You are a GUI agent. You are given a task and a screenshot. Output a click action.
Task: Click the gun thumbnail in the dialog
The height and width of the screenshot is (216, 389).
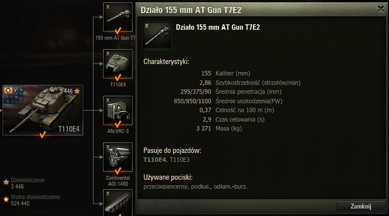(x=157, y=36)
